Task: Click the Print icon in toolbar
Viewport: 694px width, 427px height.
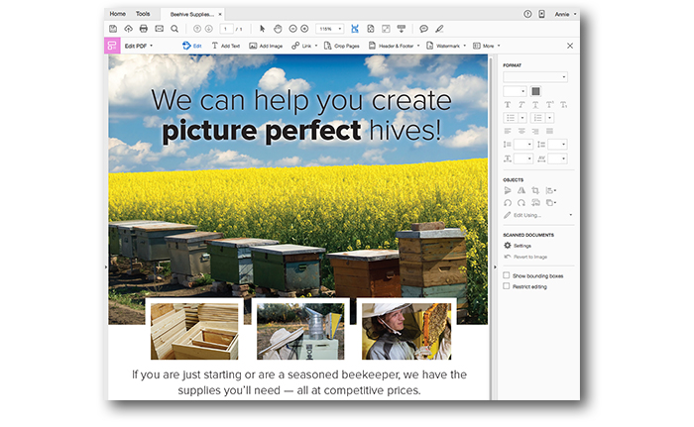Action: (143, 29)
